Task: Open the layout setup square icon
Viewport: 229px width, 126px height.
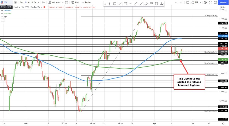Action: (188, 2)
